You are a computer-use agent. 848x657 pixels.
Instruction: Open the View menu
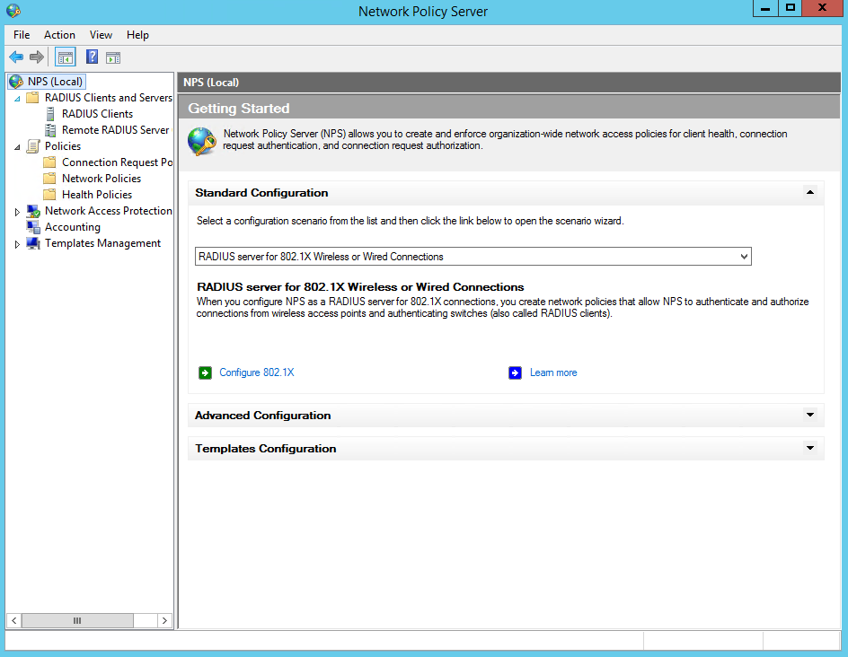pyautogui.click(x=101, y=35)
